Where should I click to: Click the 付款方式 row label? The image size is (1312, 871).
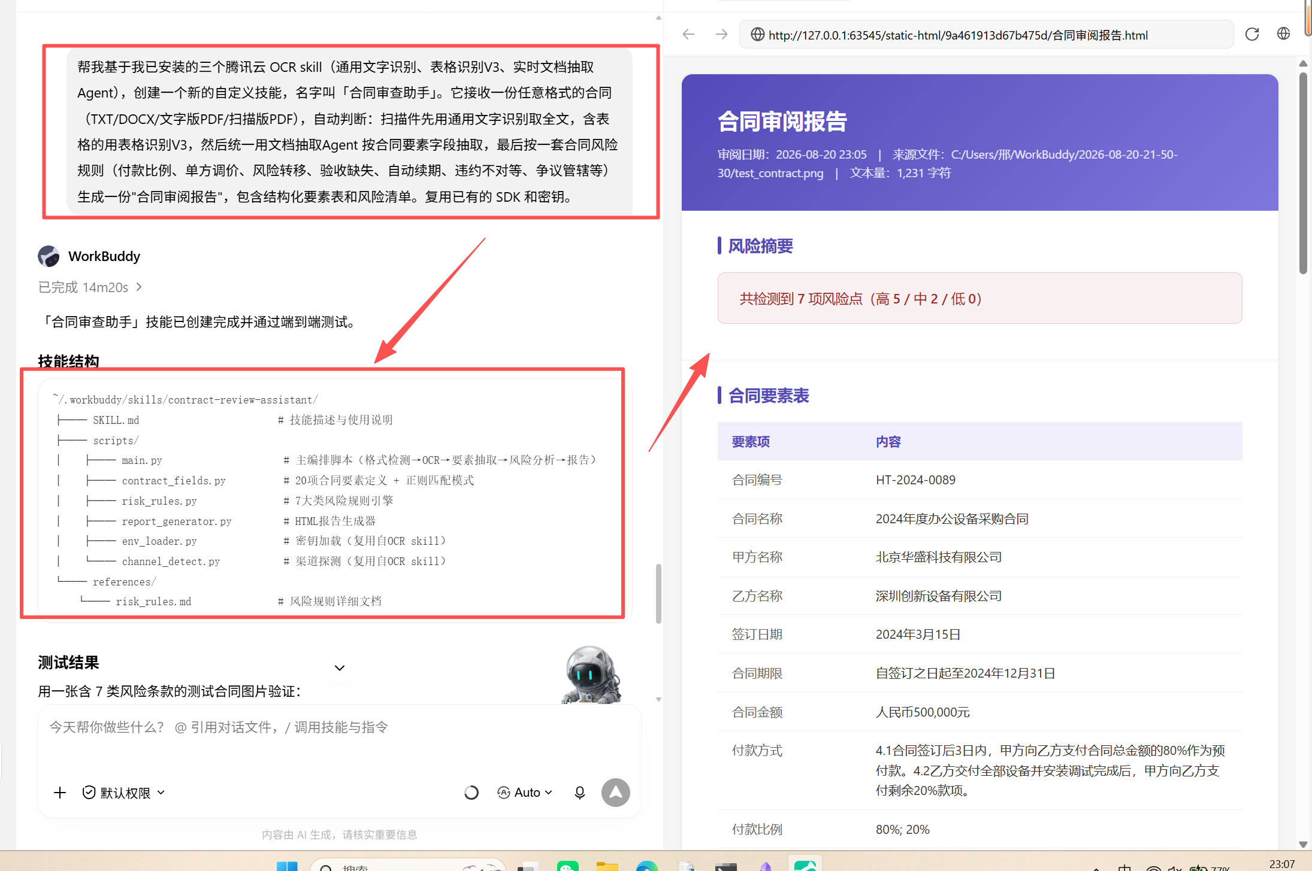757,751
